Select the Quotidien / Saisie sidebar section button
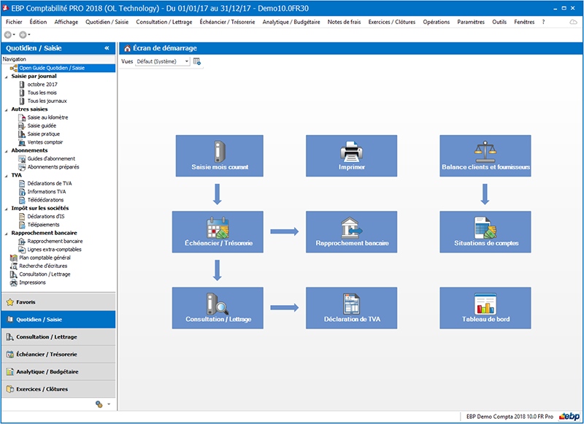The image size is (584, 424). (58, 320)
